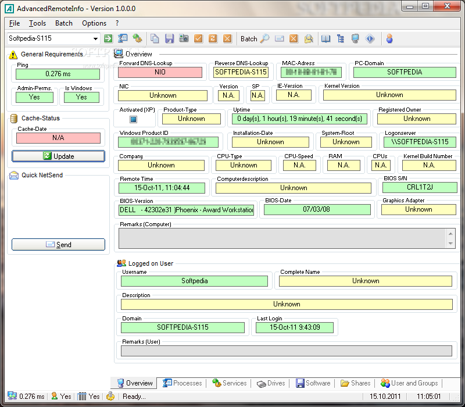Click the hourglass processes toolbar icon
The height and width of the screenshot is (407, 465).
[x=123, y=38]
